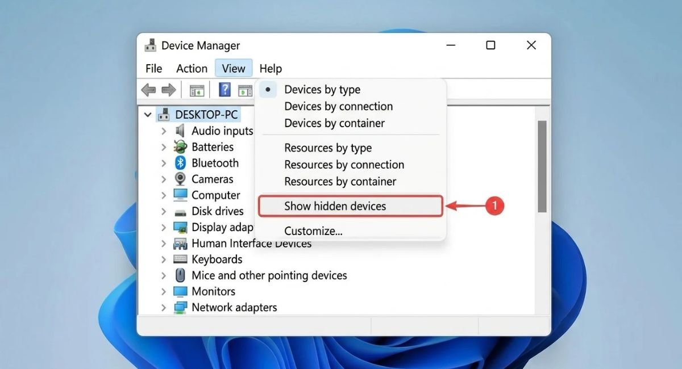This screenshot has width=682, height=369.
Task: Click the Computer monitor icon
Action: pos(180,195)
